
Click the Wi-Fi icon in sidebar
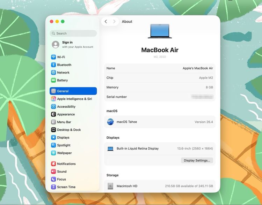pyautogui.click(x=53, y=57)
